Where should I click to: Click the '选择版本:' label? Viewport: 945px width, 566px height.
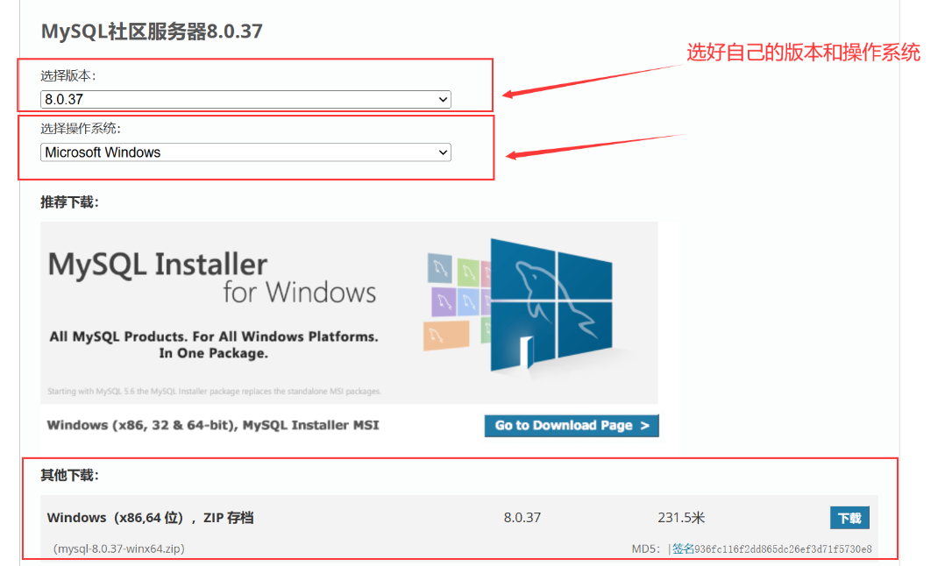68,76
